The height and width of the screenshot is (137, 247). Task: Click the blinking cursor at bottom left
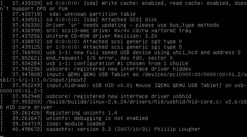click(x=1, y=136)
